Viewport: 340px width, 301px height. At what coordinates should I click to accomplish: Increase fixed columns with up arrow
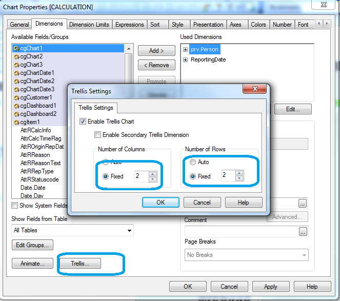coord(153,174)
